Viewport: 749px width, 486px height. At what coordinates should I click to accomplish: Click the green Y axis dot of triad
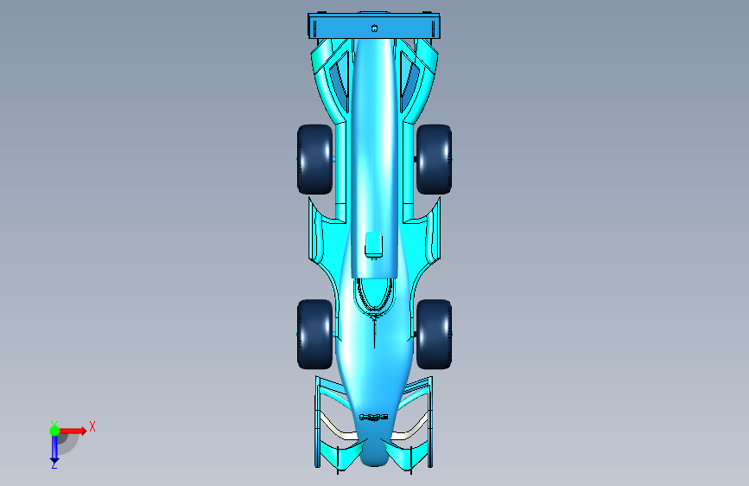point(54,431)
